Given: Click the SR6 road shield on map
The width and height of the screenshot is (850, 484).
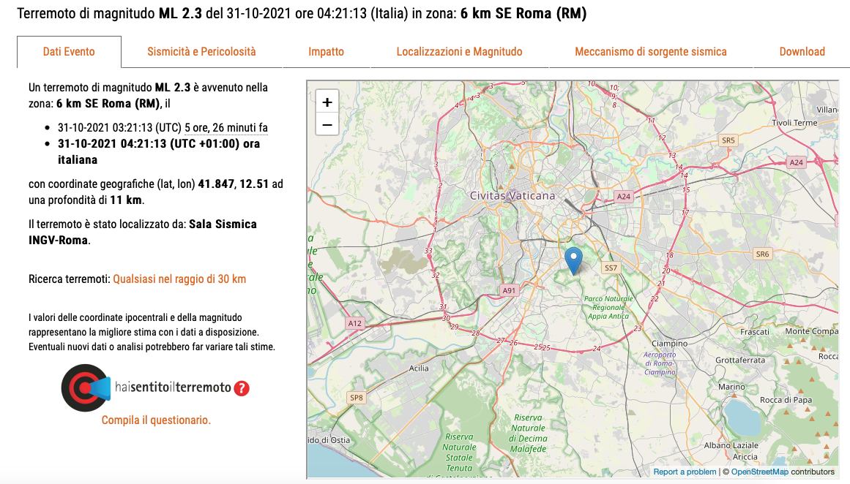Looking at the screenshot, I should pos(762,254).
